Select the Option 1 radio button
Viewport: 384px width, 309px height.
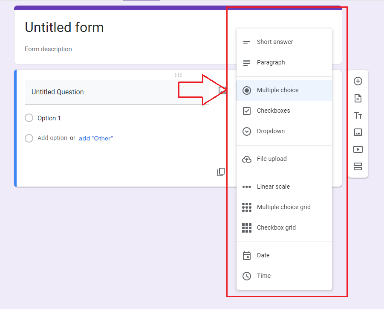point(29,118)
